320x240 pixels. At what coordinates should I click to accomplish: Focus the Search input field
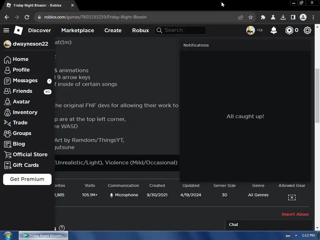[x=180, y=30]
